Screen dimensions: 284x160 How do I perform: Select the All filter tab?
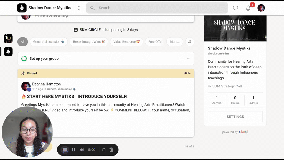point(22,41)
